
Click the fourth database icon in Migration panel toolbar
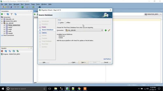(13, 51)
